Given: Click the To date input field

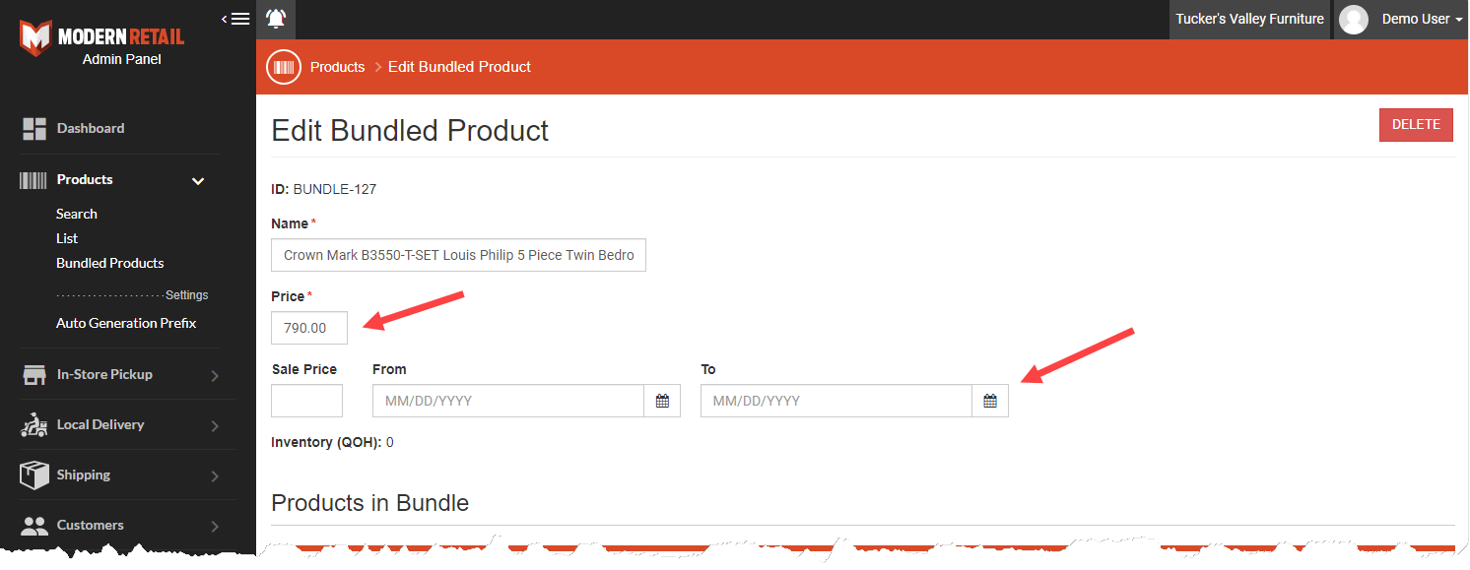Looking at the screenshot, I should coord(836,401).
